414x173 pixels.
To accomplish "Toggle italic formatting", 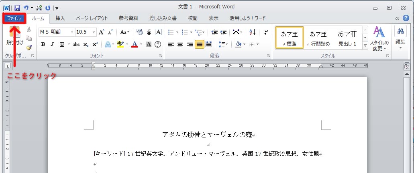I will point(52,44).
